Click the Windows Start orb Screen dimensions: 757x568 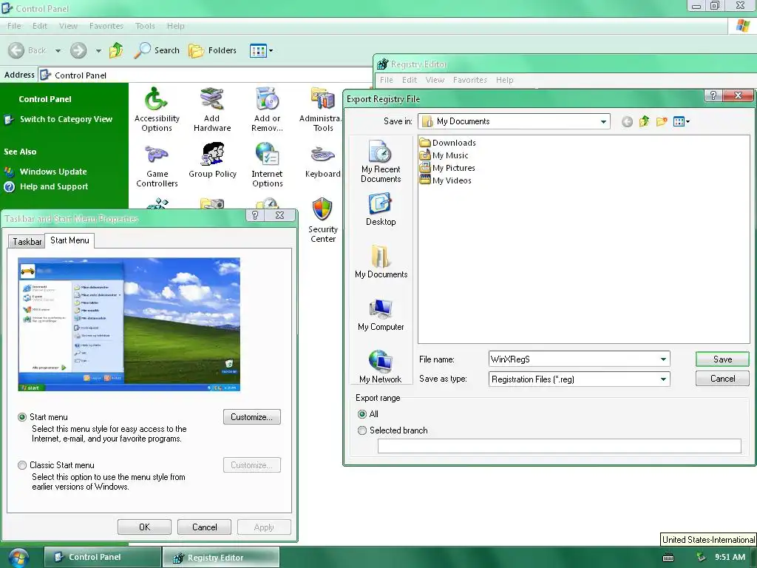tap(18, 558)
